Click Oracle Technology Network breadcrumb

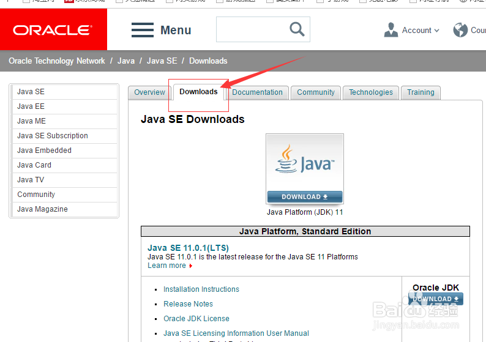click(x=57, y=61)
